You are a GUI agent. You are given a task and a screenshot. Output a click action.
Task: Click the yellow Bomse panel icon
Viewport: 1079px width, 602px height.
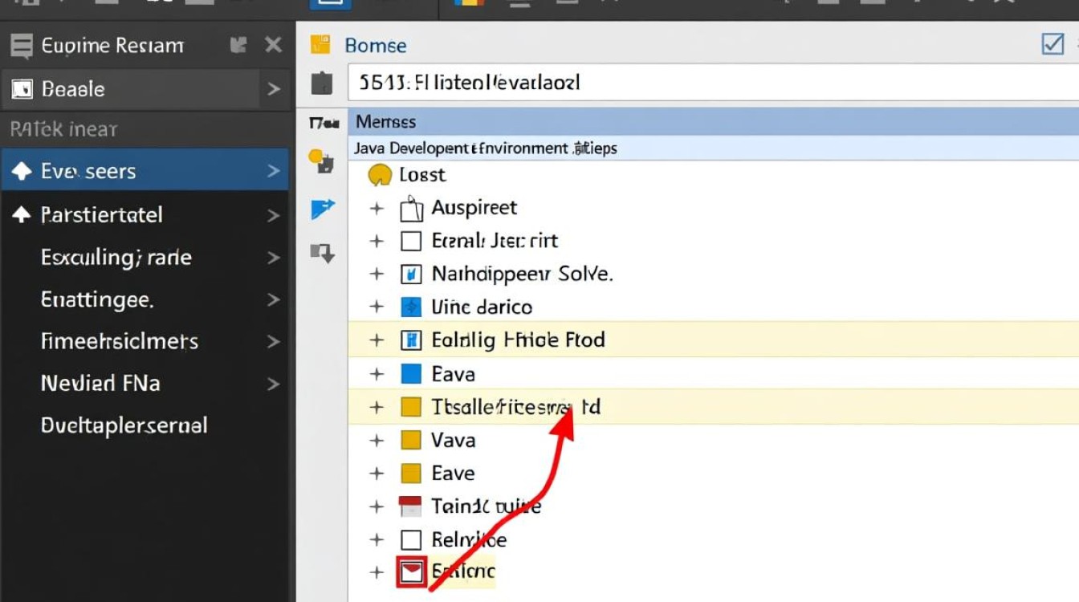(321, 45)
